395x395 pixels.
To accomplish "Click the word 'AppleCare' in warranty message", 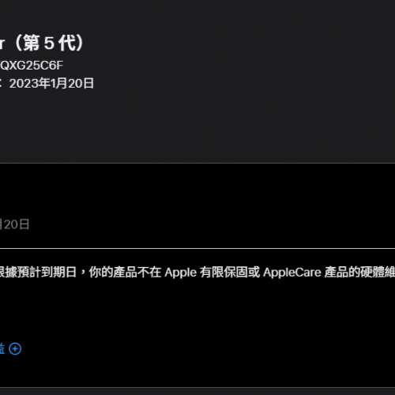I will click(x=292, y=273).
